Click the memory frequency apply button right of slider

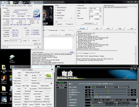pyautogui.click(x=129, y=95)
